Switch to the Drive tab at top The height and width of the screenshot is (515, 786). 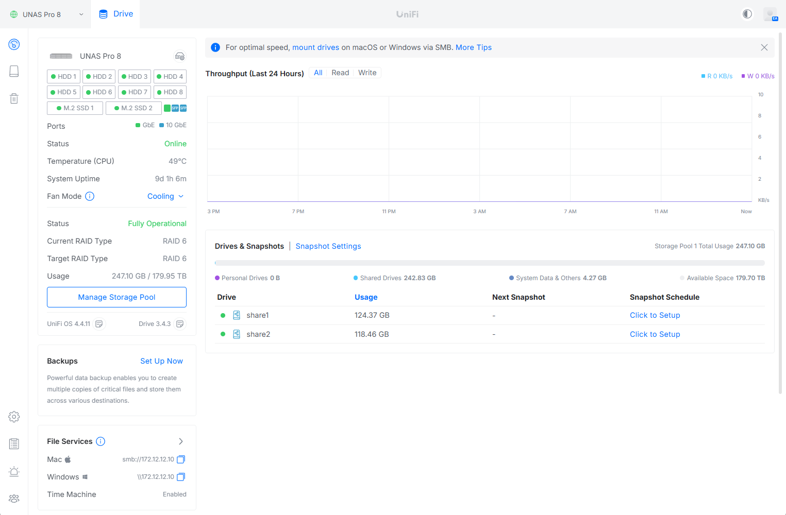[115, 14]
